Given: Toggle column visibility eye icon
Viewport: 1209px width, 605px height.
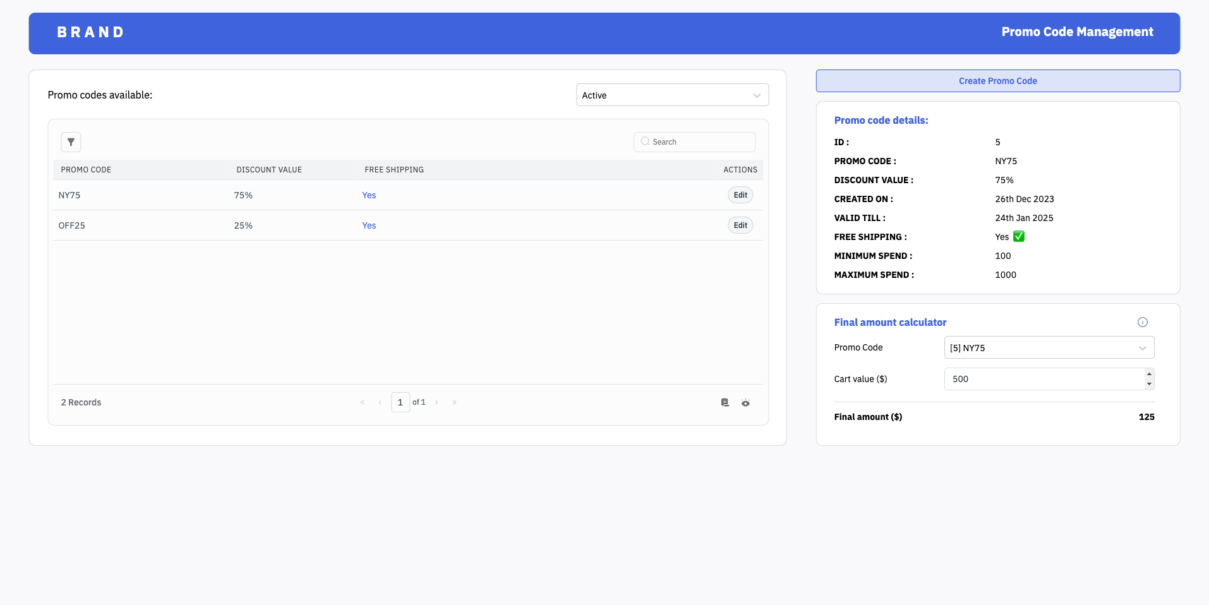Looking at the screenshot, I should click(745, 402).
